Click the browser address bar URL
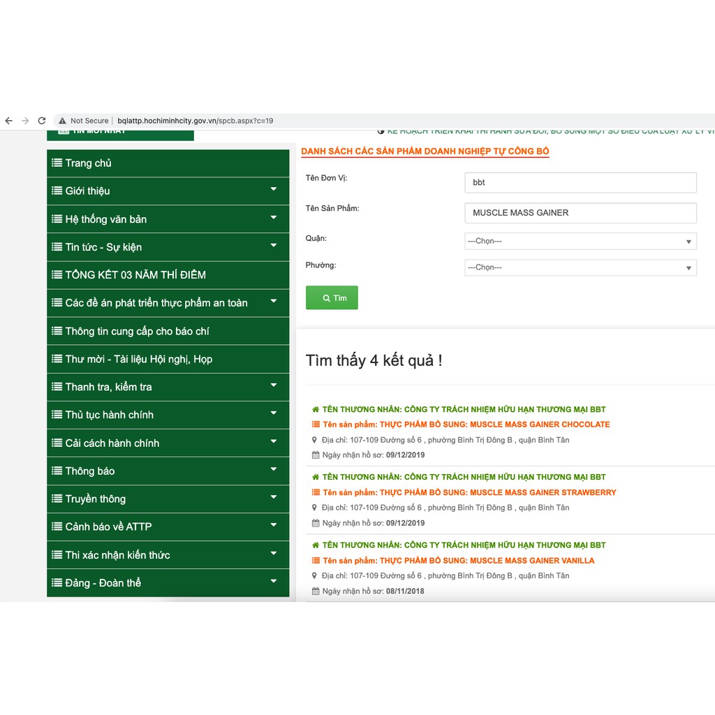715x715 pixels. click(x=196, y=121)
